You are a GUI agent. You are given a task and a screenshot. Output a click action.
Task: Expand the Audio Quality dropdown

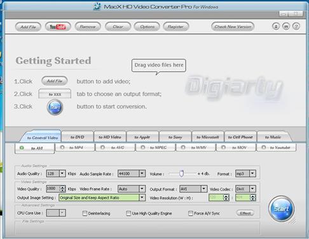[x=62, y=173]
